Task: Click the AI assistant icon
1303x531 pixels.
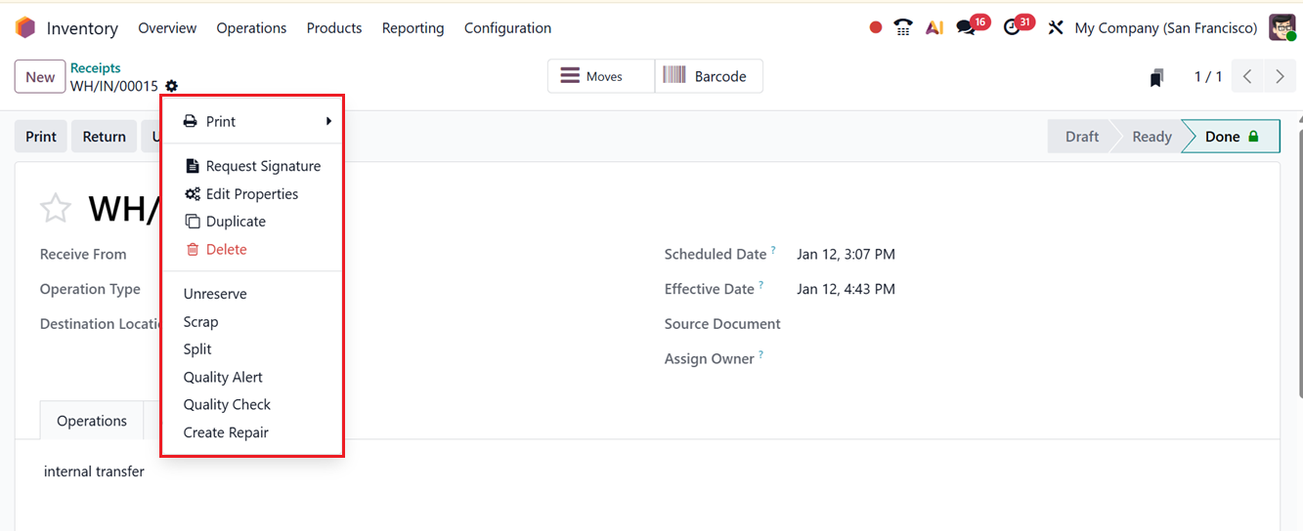Action: (934, 28)
